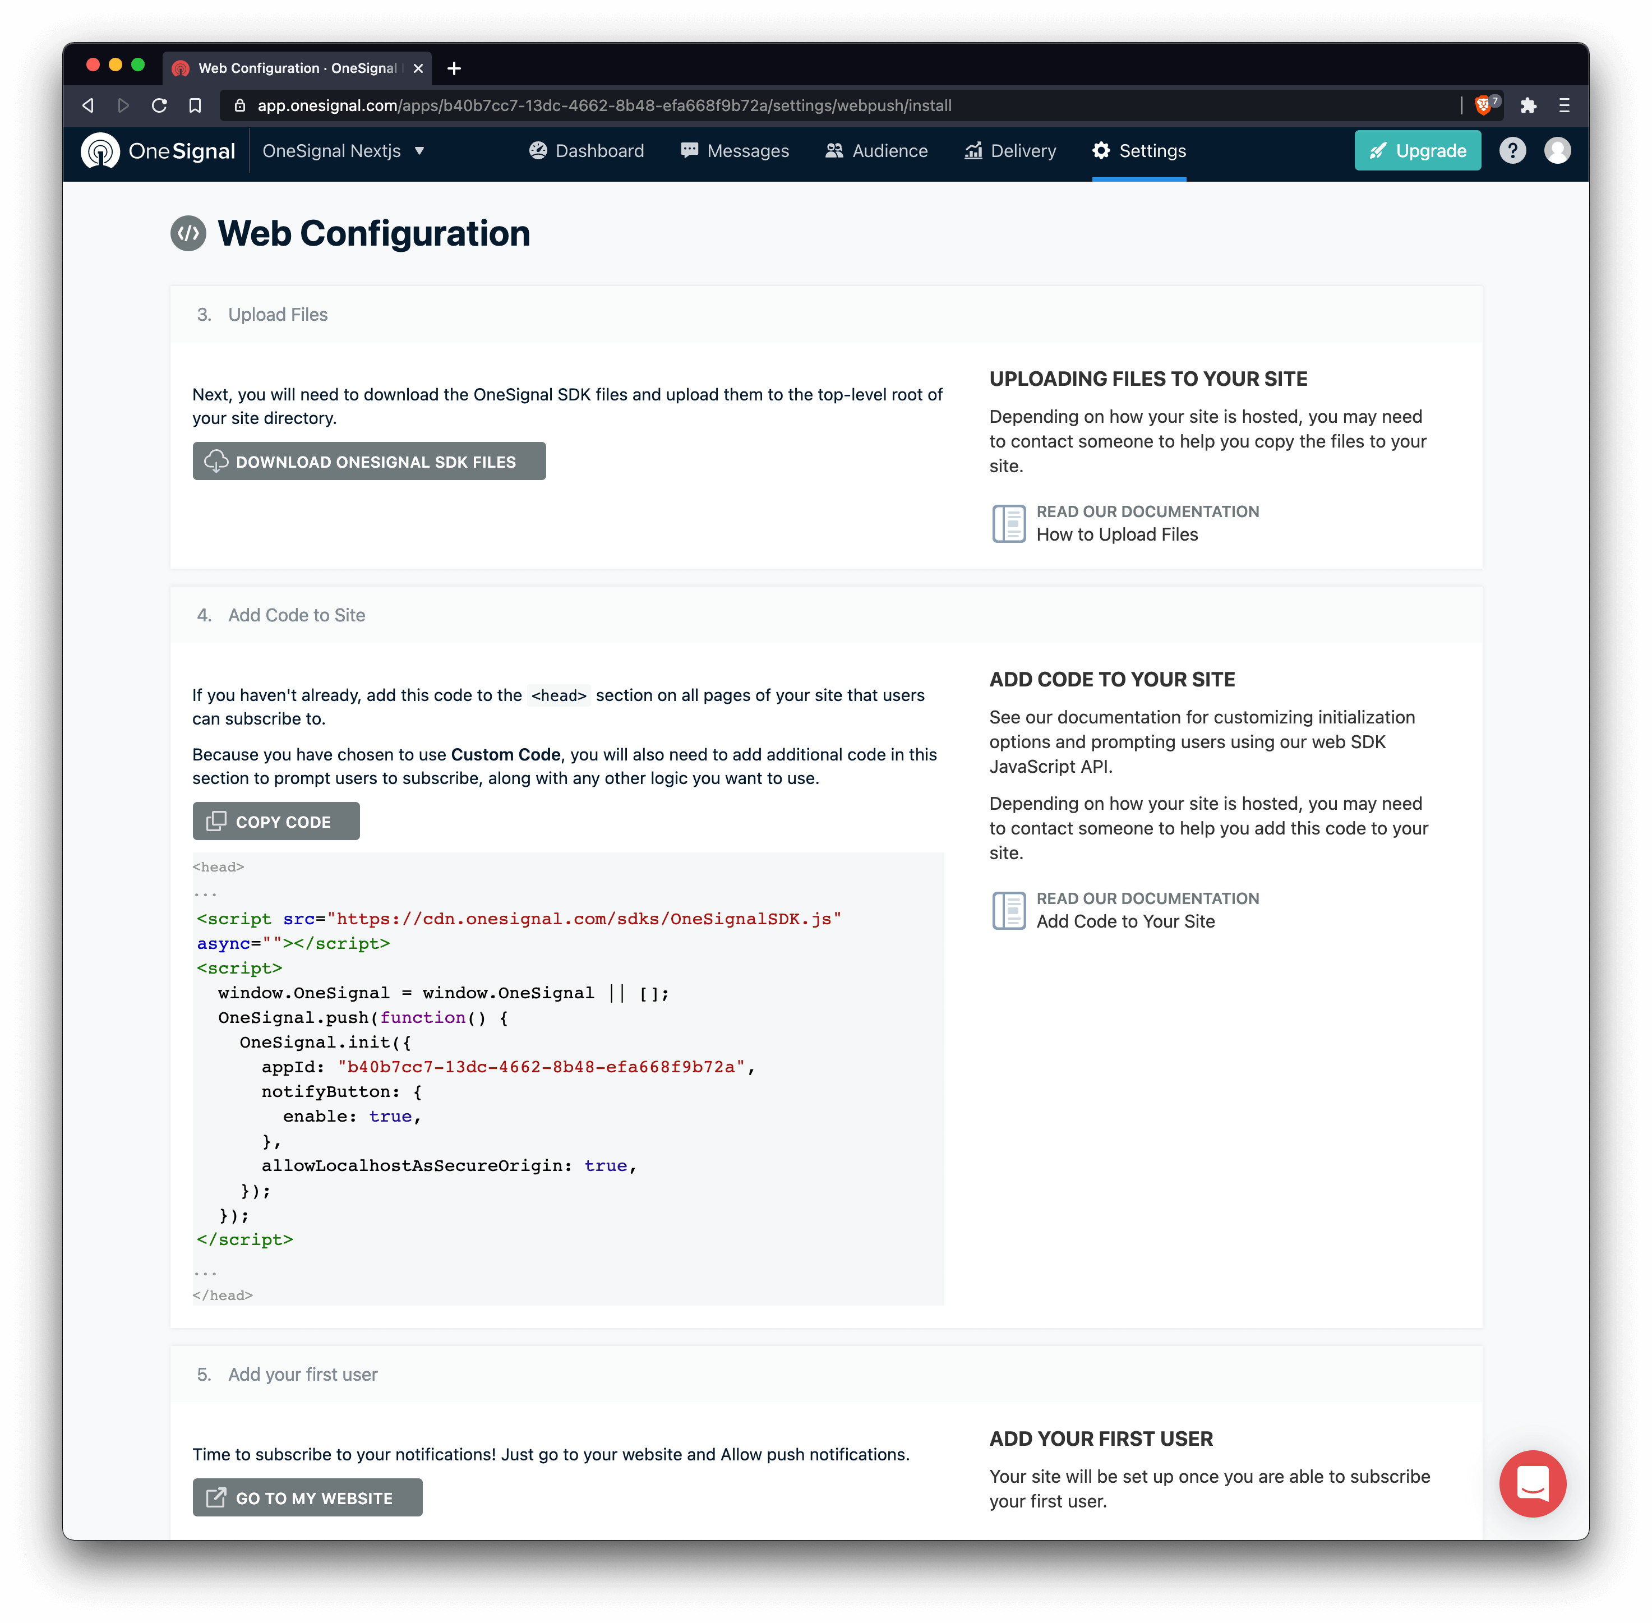
Task: Open the browser extensions puzzle icon
Action: tap(1528, 105)
